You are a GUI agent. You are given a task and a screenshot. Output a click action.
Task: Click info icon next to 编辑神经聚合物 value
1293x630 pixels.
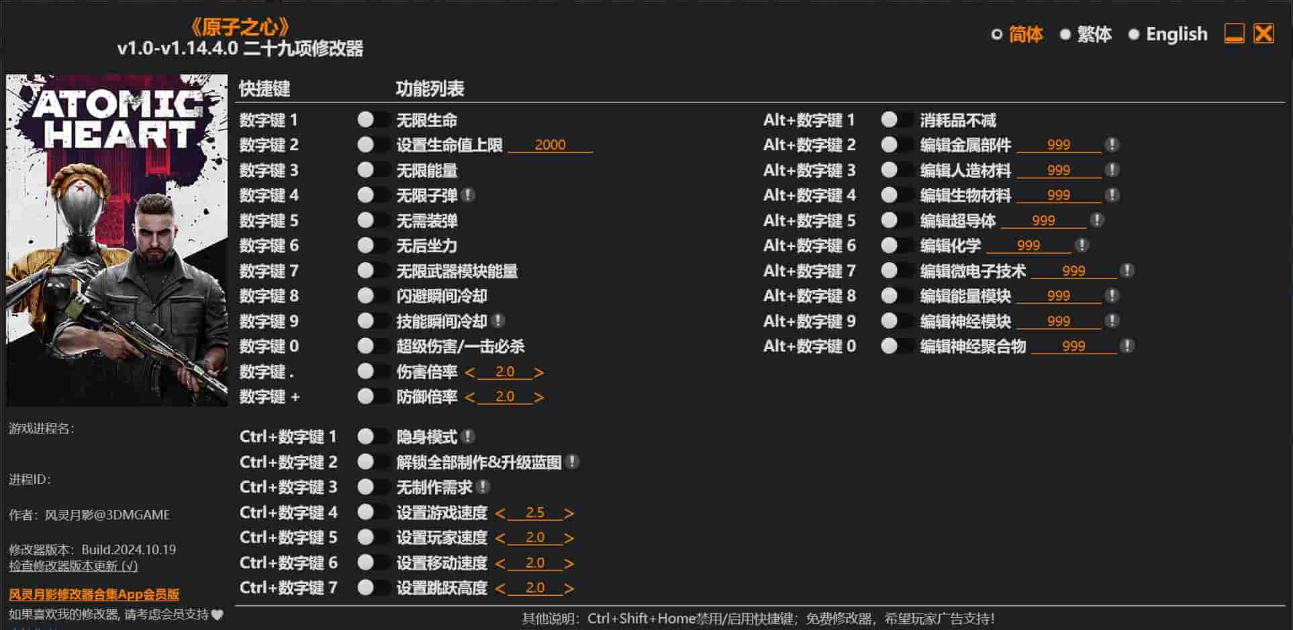point(1127,346)
